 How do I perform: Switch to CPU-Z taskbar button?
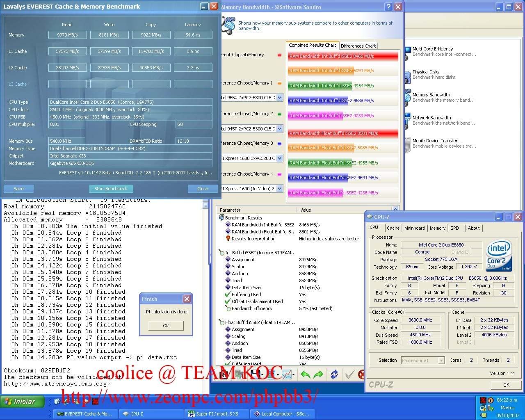click(151, 414)
